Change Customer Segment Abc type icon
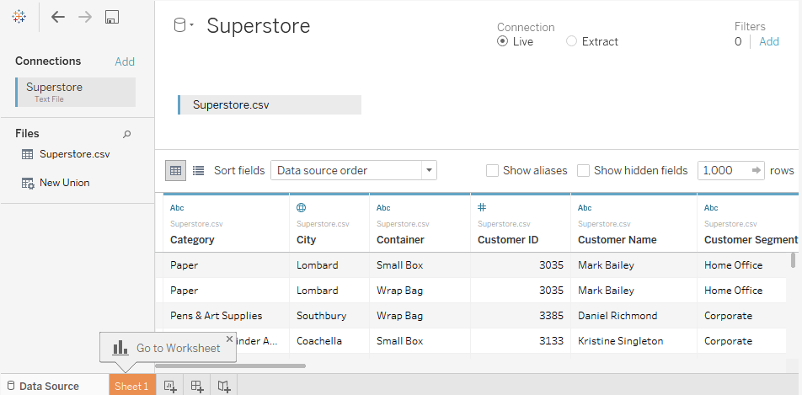Viewport: 802px width, 395px height. [711, 208]
